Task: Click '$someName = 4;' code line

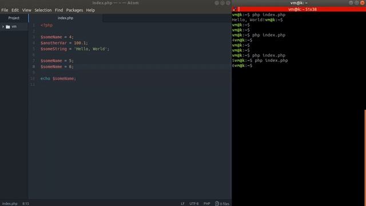Action: [x=57, y=37]
